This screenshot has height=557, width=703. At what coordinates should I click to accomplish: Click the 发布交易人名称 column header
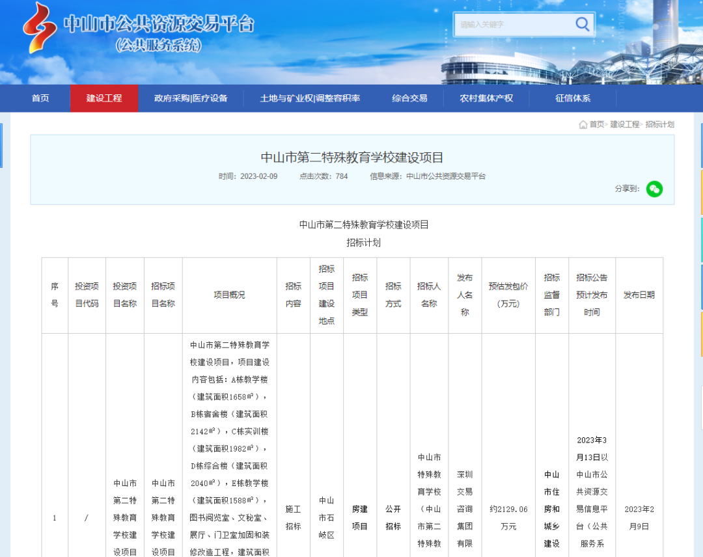click(x=465, y=295)
